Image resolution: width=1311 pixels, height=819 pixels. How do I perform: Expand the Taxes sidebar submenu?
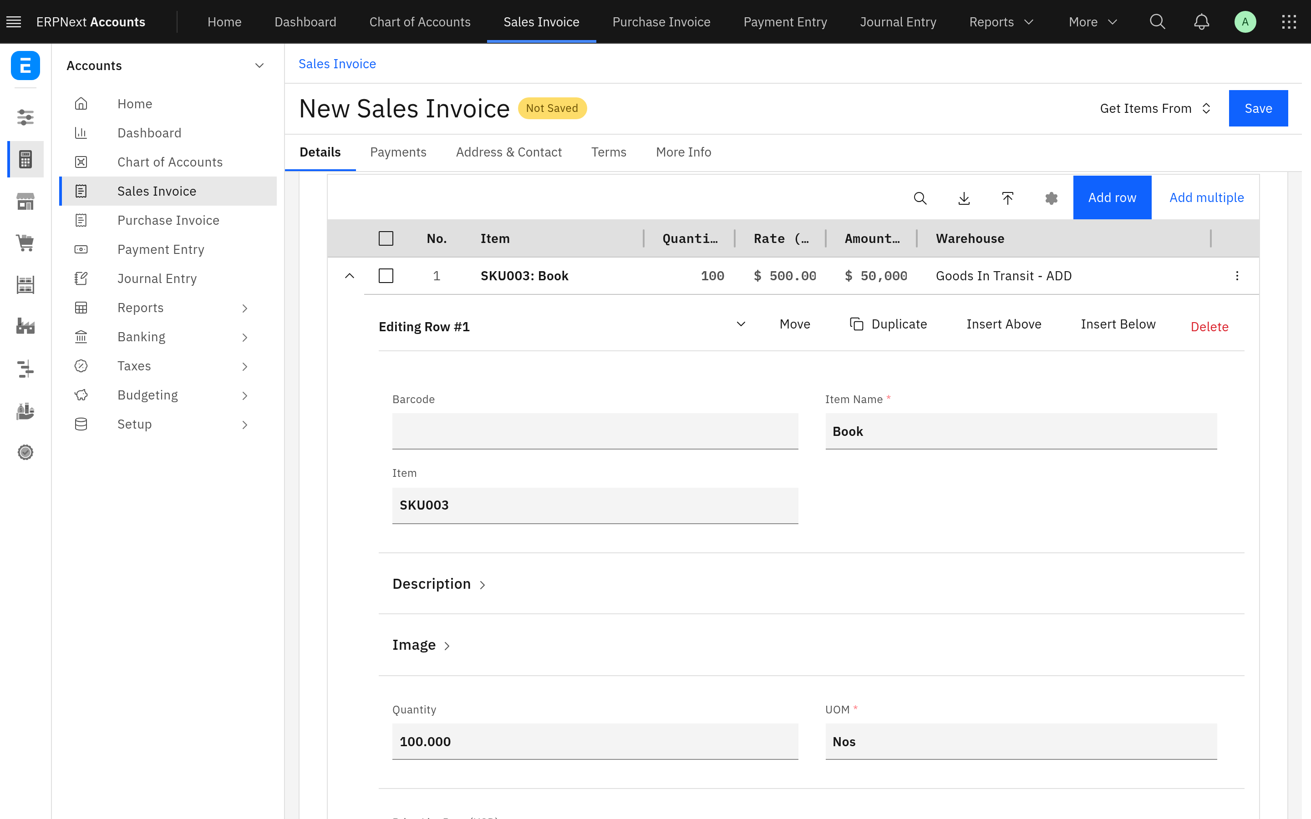tap(245, 367)
